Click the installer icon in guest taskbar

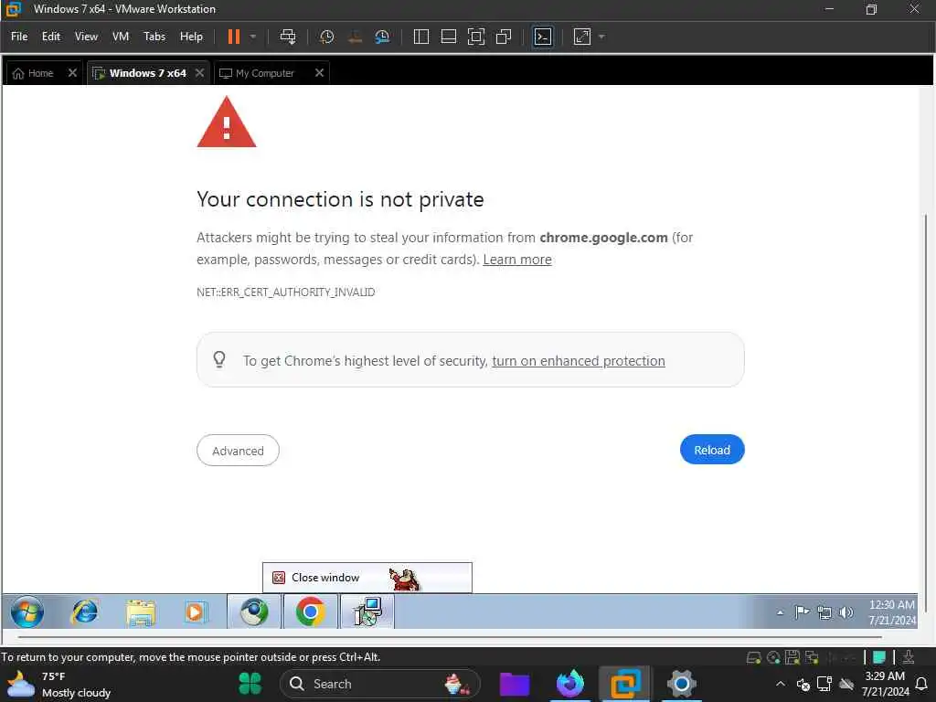[367, 612]
